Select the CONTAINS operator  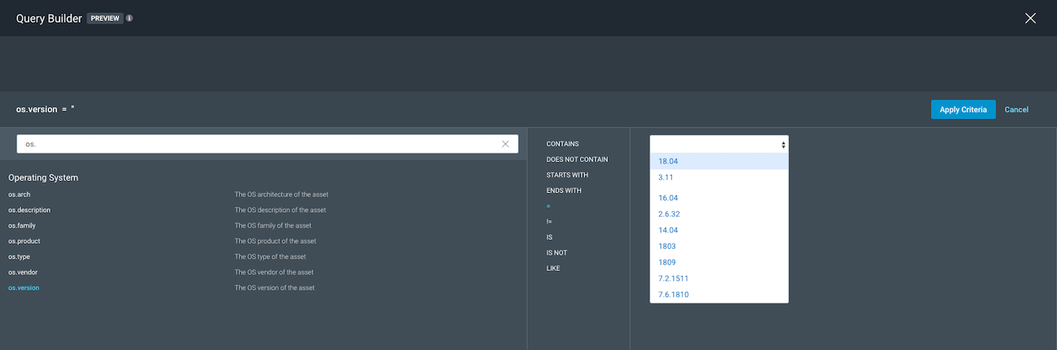click(x=562, y=143)
